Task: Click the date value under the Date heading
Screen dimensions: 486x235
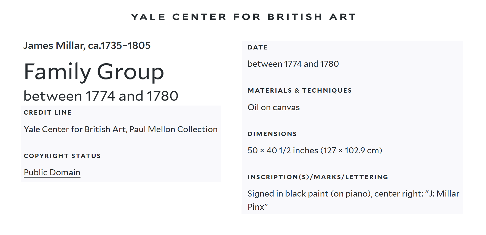Action: [293, 64]
